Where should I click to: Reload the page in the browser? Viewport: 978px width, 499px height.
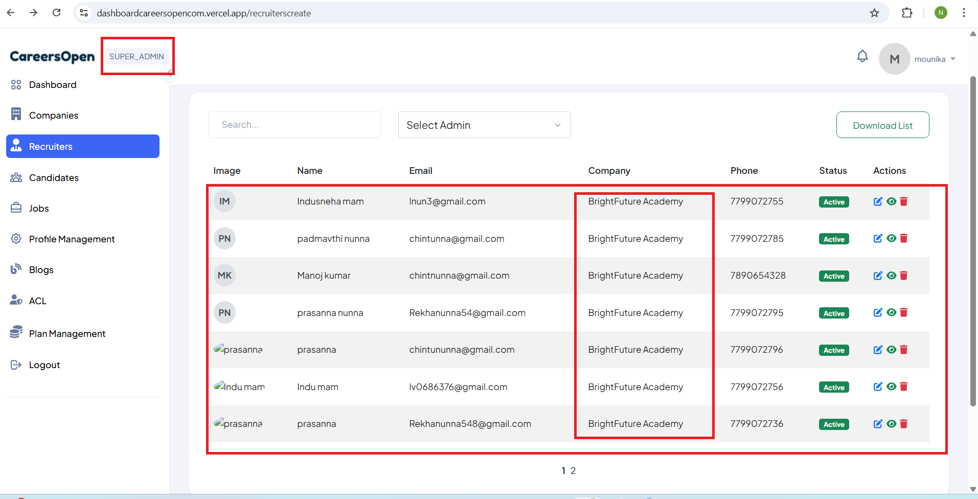pos(57,13)
